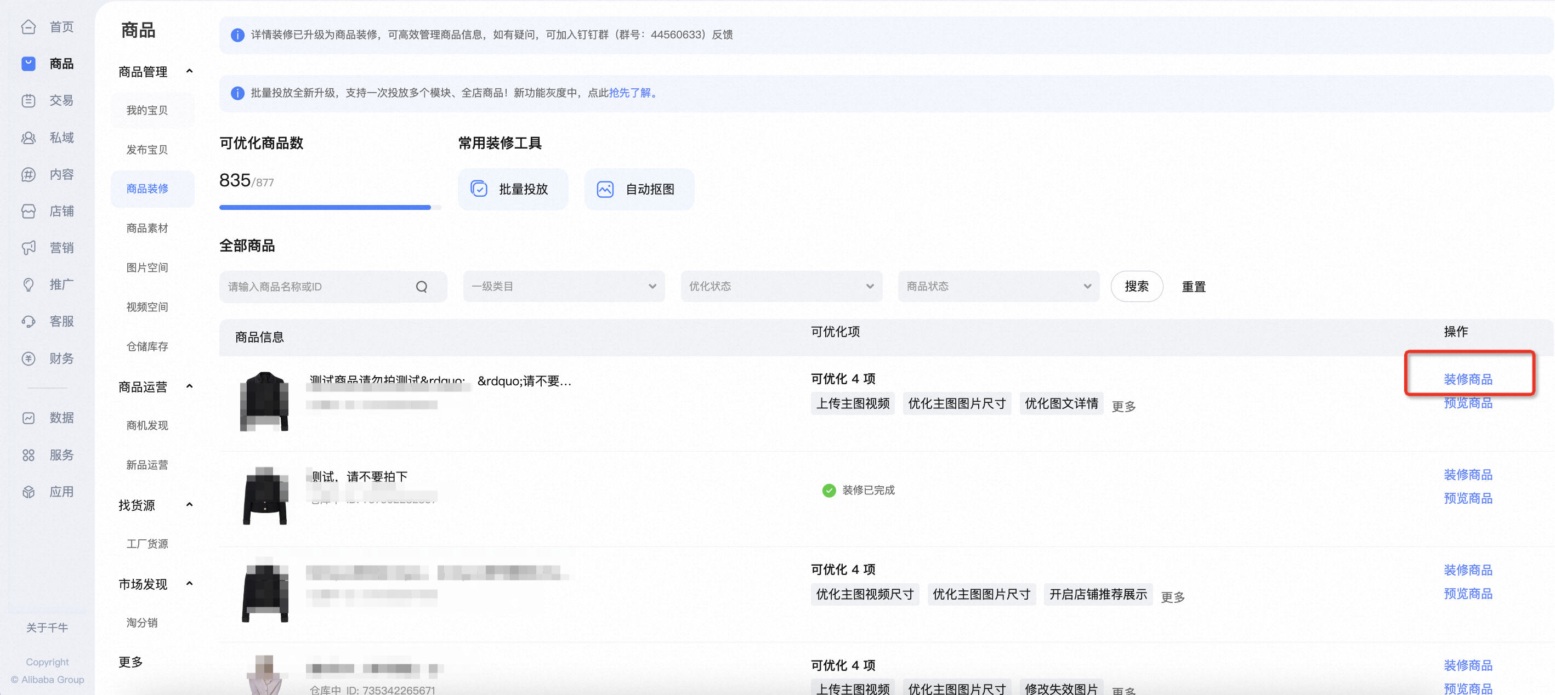1555x695 pixels.
Task: Click thumbnail of 请不要拍下 product
Action: pyautogui.click(x=264, y=496)
